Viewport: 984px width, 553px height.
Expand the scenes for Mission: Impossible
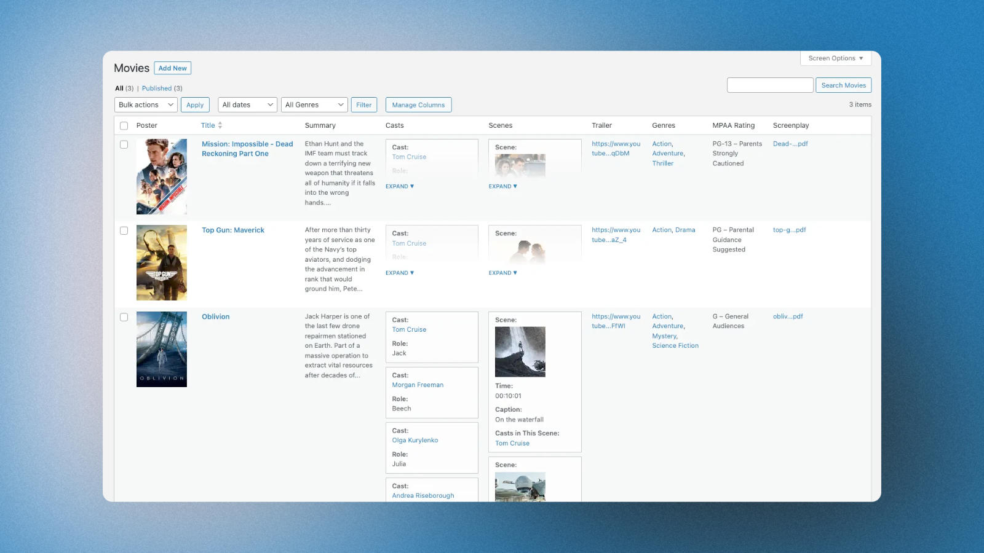click(502, 186)
